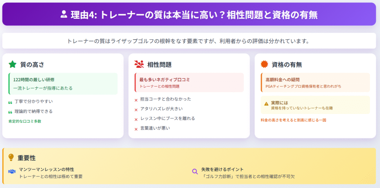Click the text 資格を持っていないトレーナーも在籍
The image size is (380, 188).
tap(302, 108)
